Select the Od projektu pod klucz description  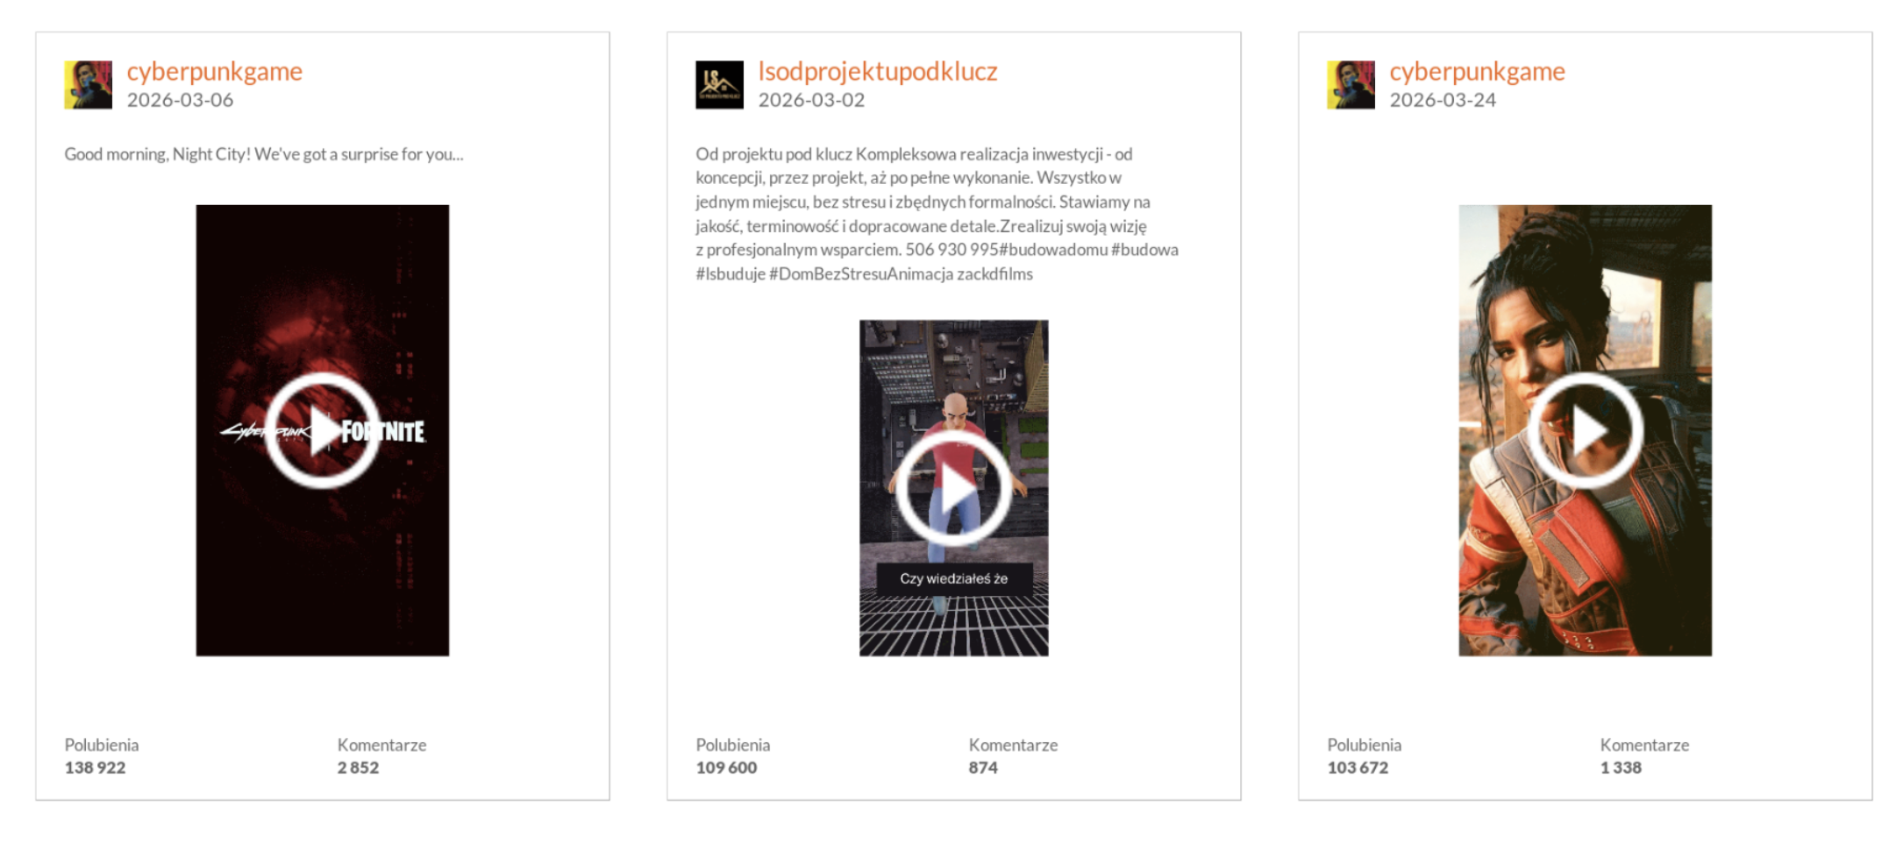(937, 214)
